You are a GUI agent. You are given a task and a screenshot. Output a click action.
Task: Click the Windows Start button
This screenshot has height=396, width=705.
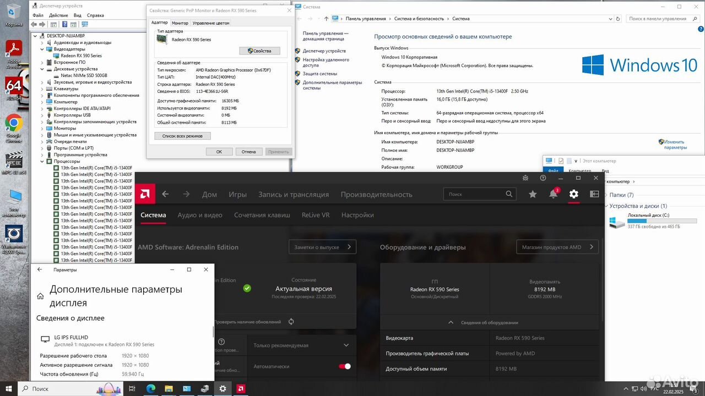coord(8,388)
